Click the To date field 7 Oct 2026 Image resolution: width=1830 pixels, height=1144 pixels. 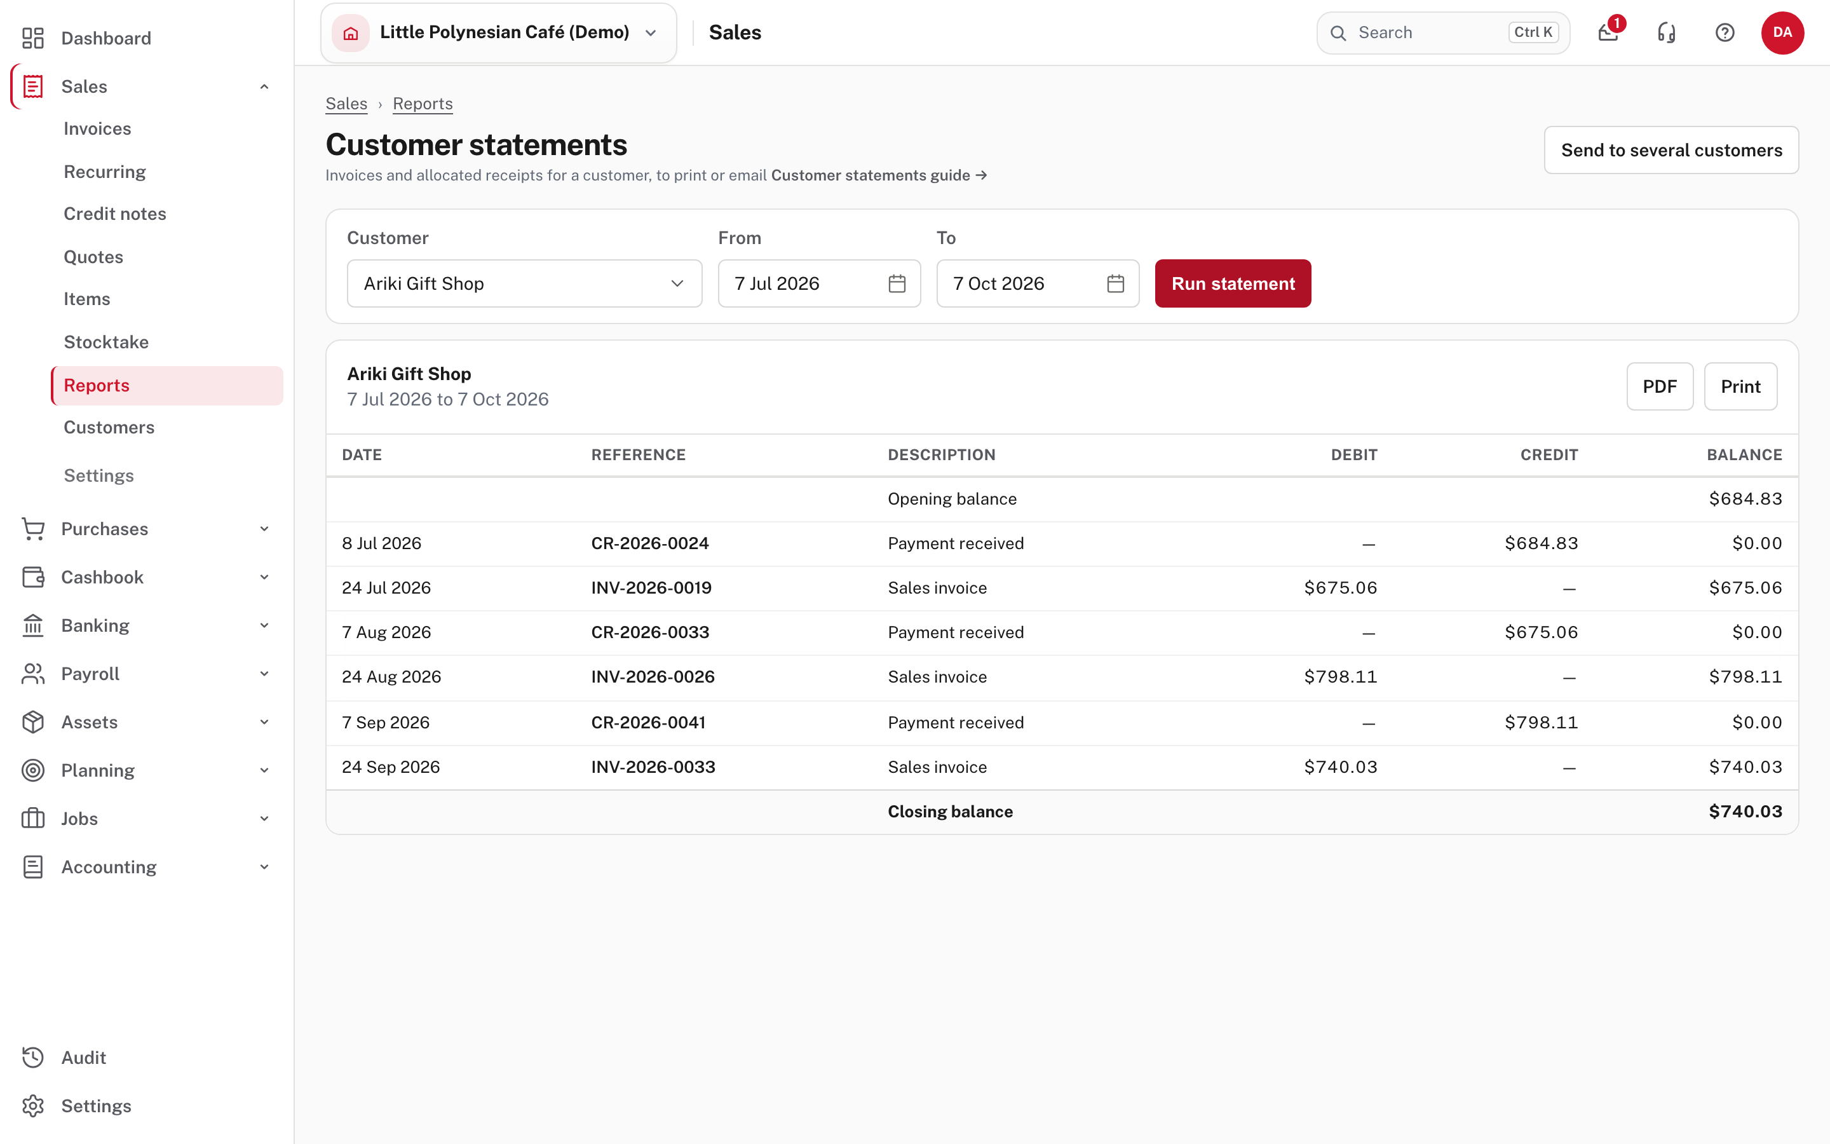tap(1038, 283)
